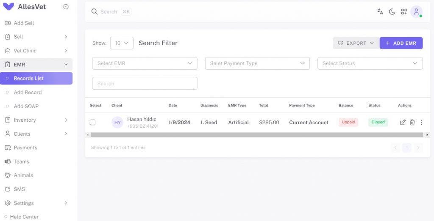The image size is (434, 221).
Task: Expand the Show entries count dropdown
Action: click(122, 43)
